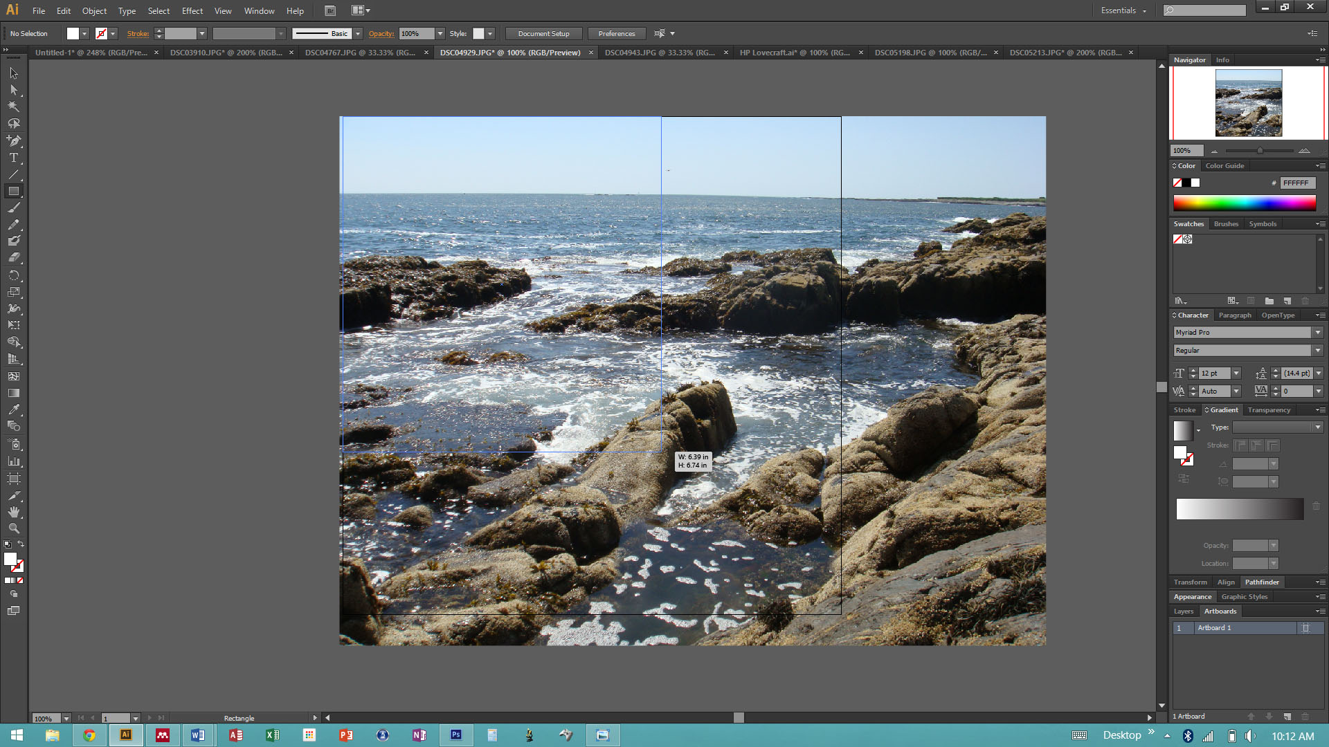1329x747 pixels.
Task: Select the Type tool
Action: coord(13,158)
